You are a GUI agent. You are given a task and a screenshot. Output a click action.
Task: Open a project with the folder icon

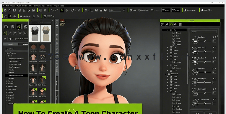(x=10, y=10)
